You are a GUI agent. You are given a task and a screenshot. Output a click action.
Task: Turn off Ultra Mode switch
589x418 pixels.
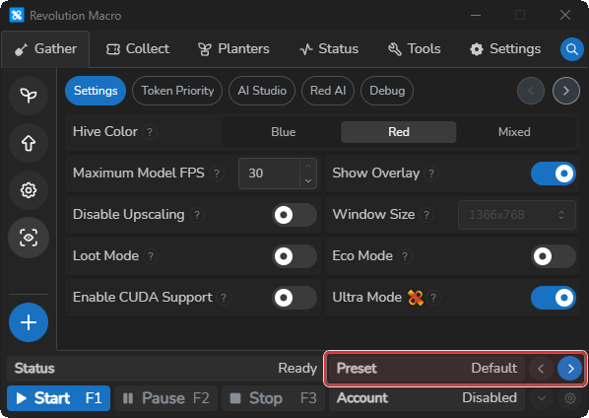554,298
